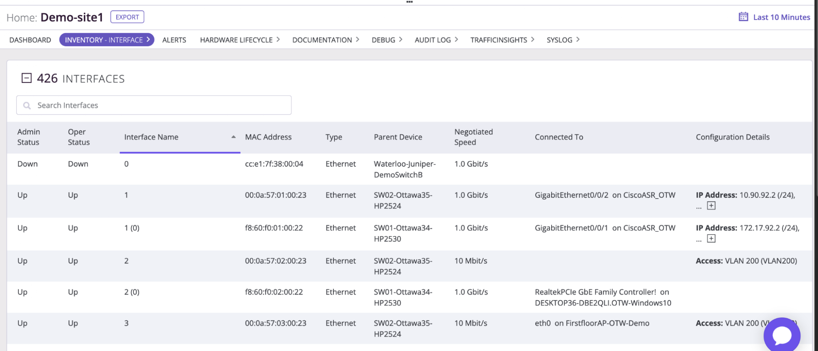Open the TrafficInsights menu

(x=502, y=40)
